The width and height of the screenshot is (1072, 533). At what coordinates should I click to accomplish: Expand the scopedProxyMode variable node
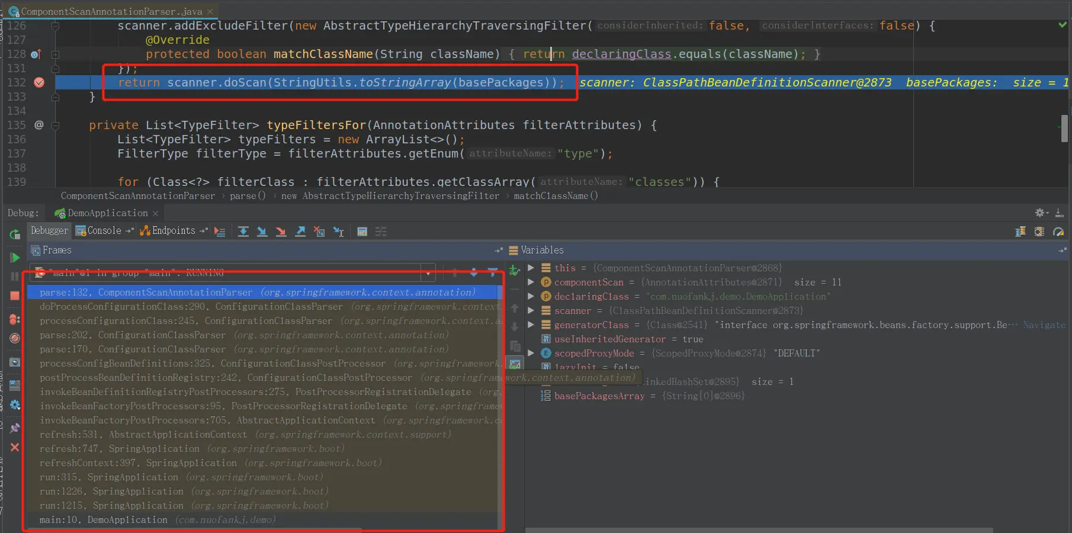pos(531,353)
